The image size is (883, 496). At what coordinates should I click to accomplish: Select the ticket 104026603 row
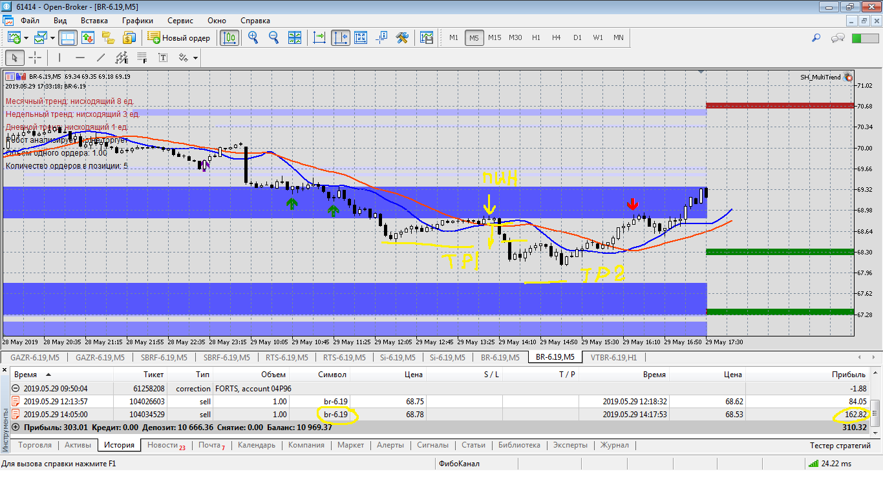click(x=441, y=401)
